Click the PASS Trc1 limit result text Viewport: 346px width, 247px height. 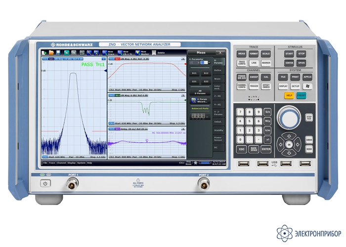coord(93,64)
